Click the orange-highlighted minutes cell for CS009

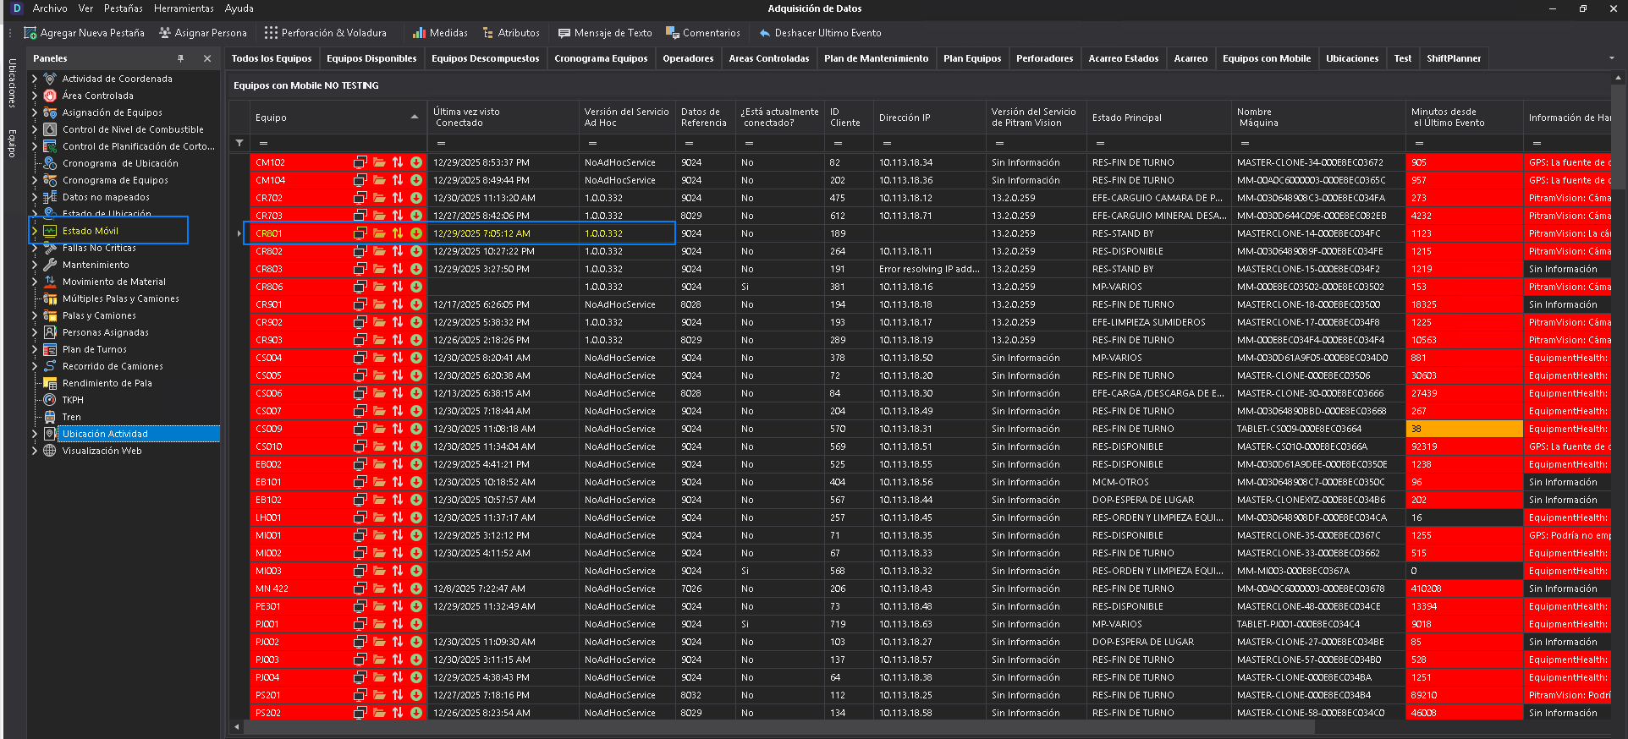(1464, 429)
